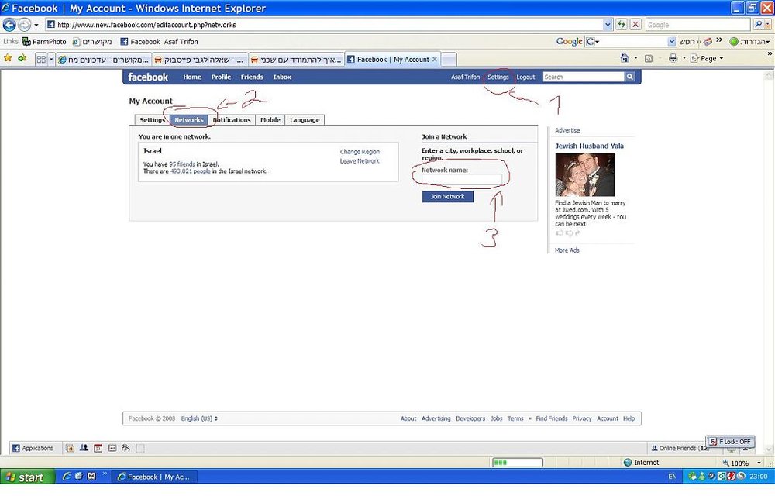The image size is (775, 496).
Task: Click Settings in the Facebook top bar
Action: click(x=498, y=77)
